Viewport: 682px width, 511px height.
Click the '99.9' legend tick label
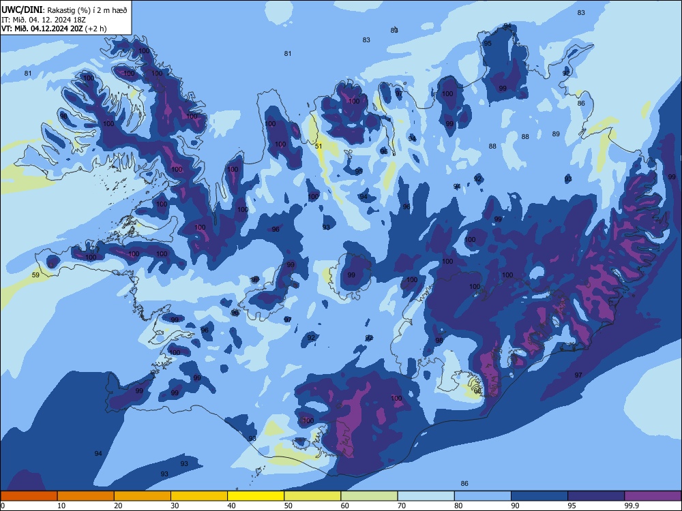632,506
